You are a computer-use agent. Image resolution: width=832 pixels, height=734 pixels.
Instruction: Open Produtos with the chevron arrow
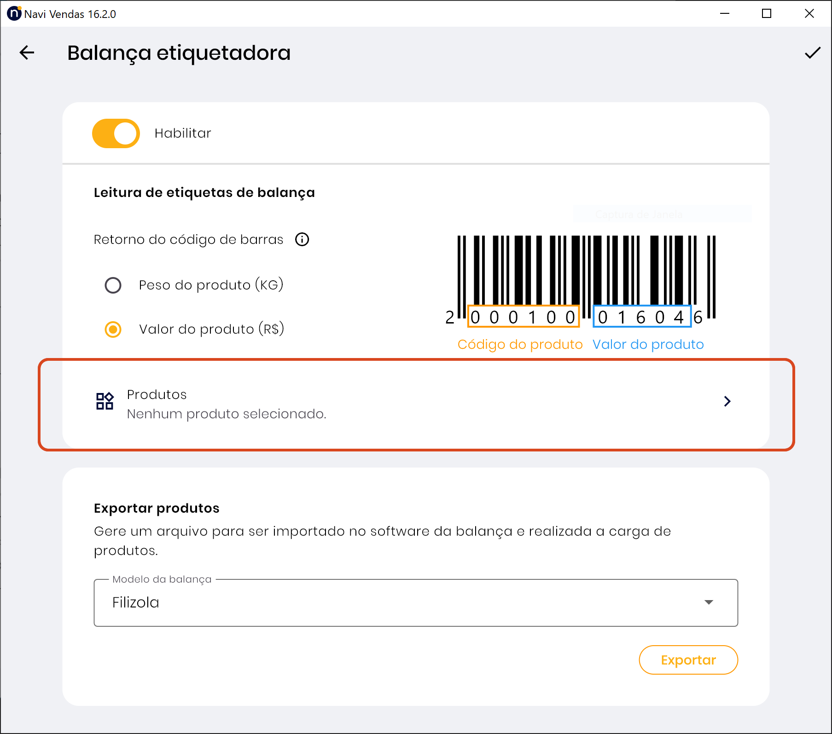[727, 401]
